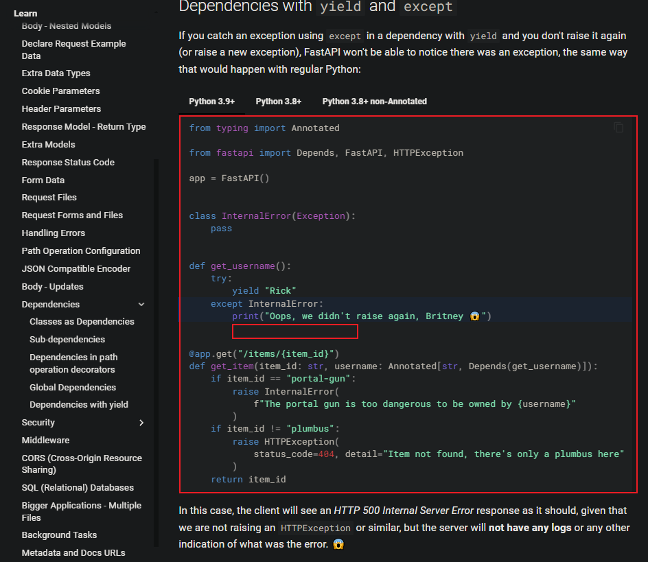Copy code block with the copy icon

(618, 128)
